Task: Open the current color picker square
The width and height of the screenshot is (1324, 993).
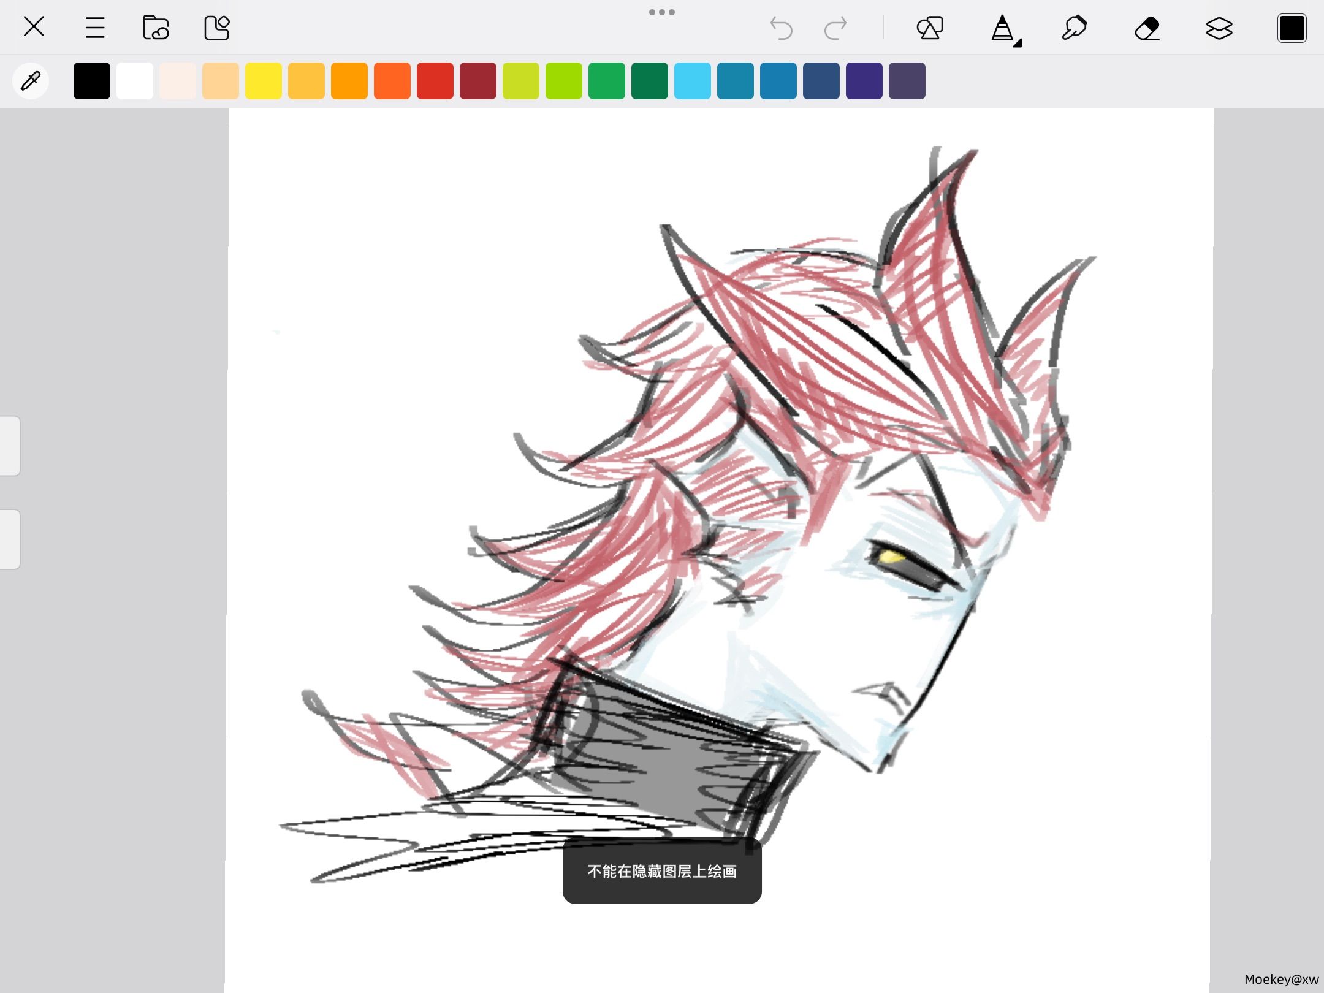Action: pyautogui.click(x=1292, y=28)
